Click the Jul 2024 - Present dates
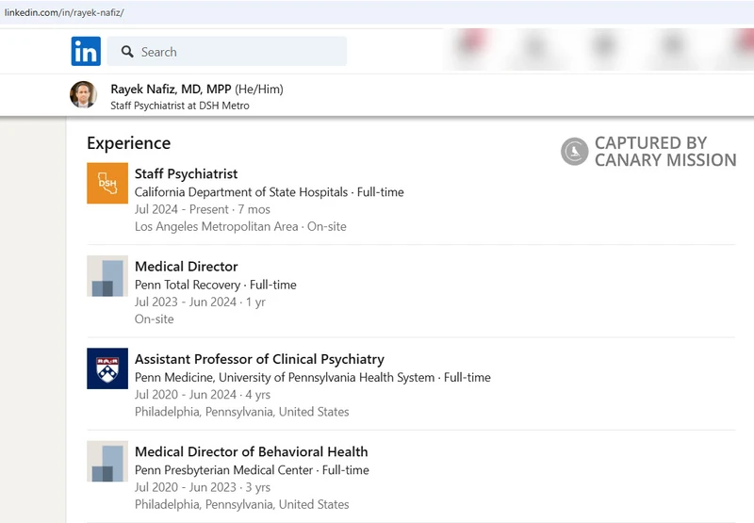 (x=182, y=209)
